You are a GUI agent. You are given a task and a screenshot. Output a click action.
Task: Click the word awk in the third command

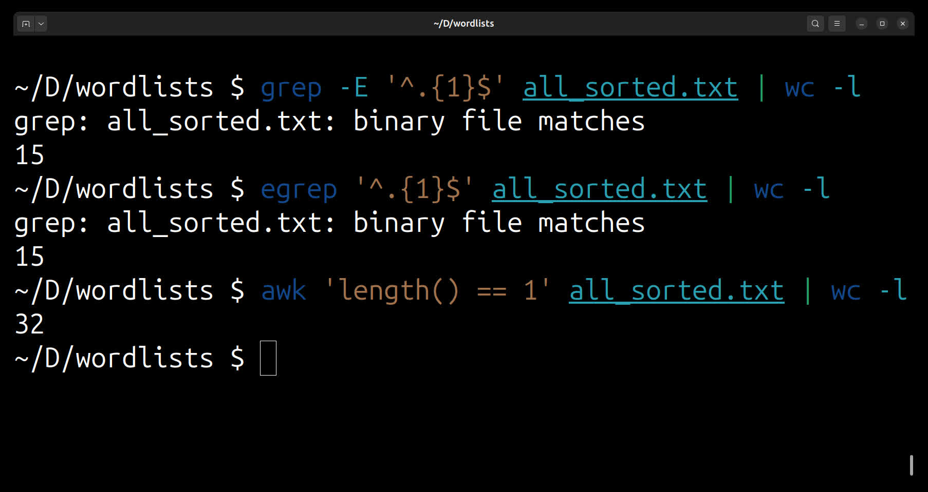pos(284,290)
